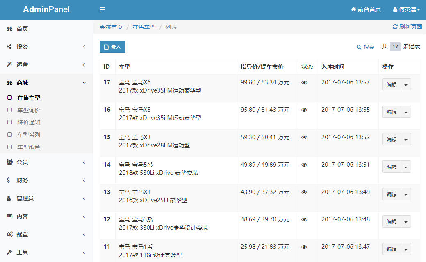The height and width of the screenshot is (262, 426).
Task: Click the dashboard icon beside 商城
Action: [9, 83]
